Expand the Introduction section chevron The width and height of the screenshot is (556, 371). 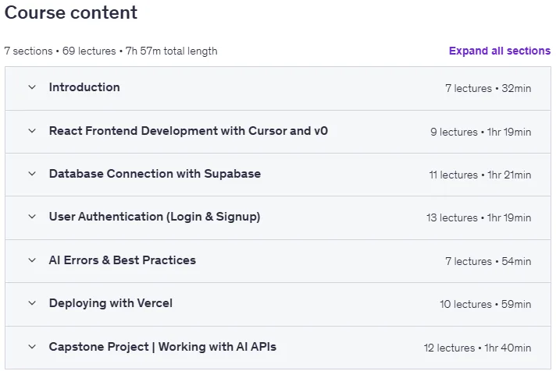click(32, 87)
